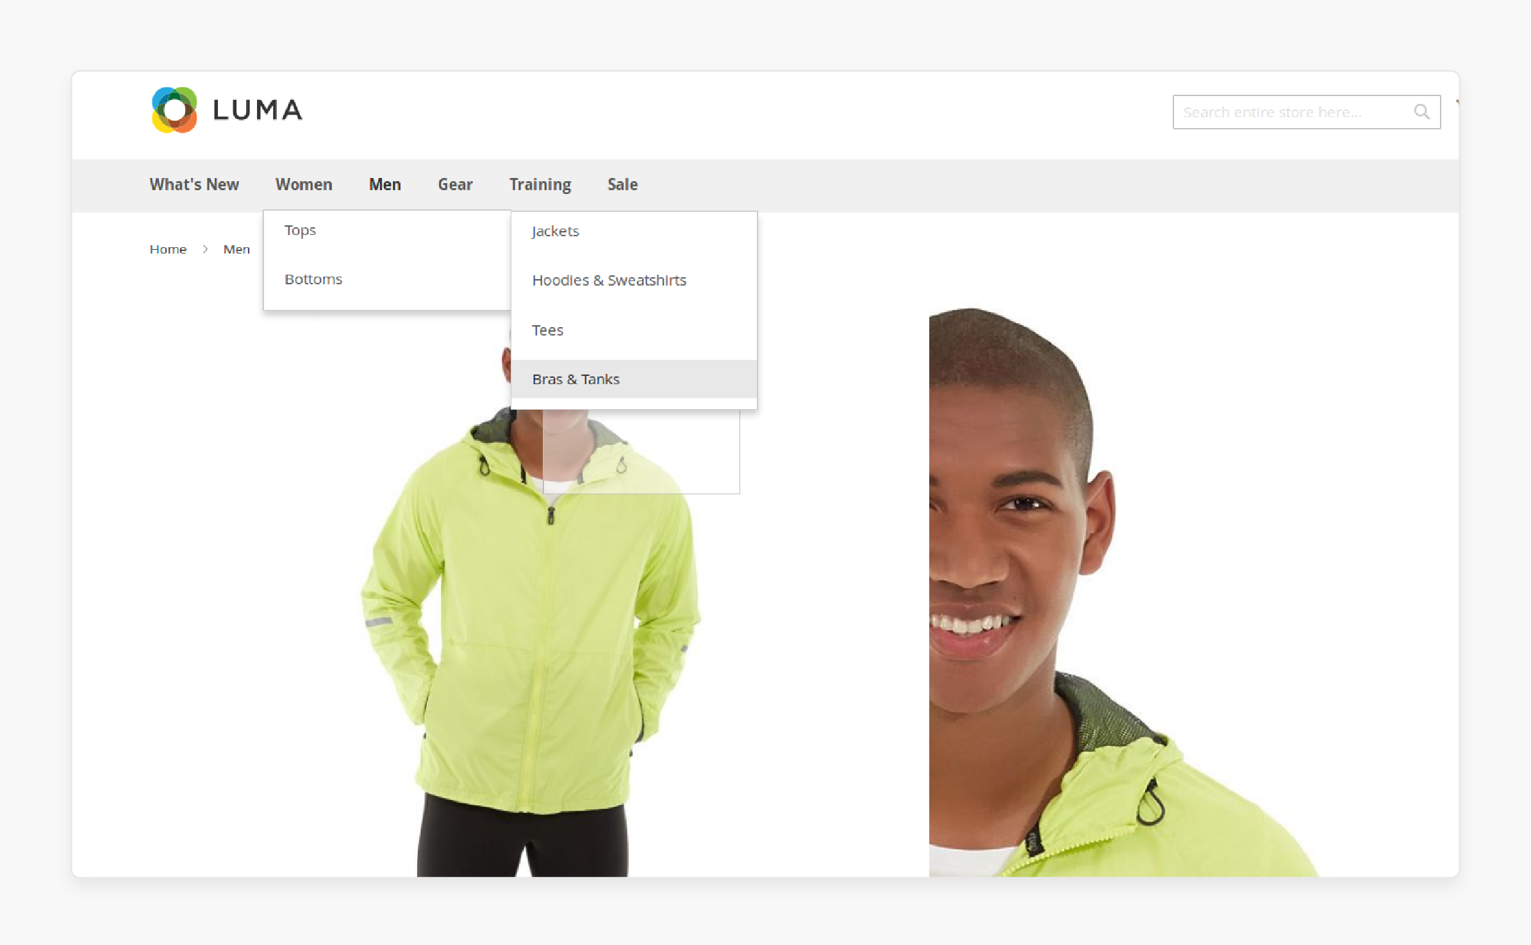
Task: Open the Men menu
Action: (385, 184)
